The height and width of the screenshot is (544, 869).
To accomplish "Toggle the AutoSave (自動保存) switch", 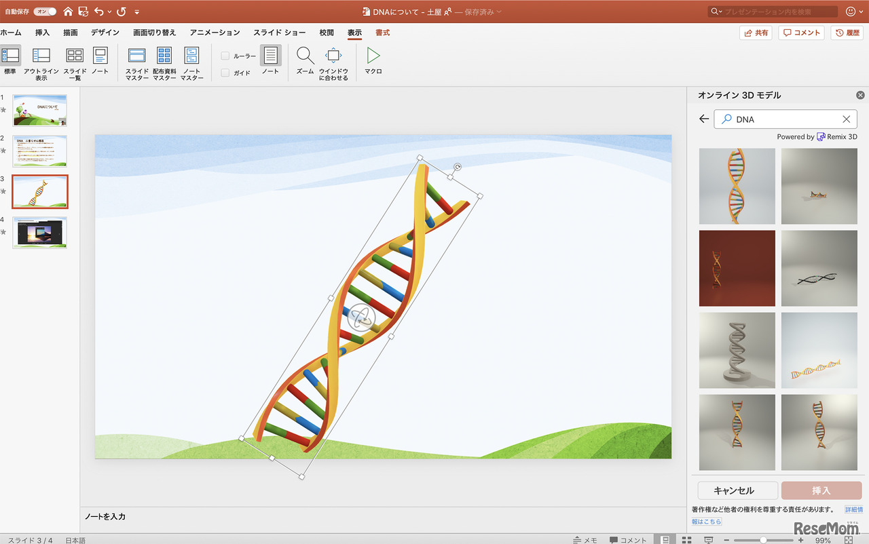I will (45, 12).
